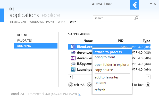This screenshot has width=159, height=104.
Task: Select the Blend.exe row
Action: tap(109, 47)
